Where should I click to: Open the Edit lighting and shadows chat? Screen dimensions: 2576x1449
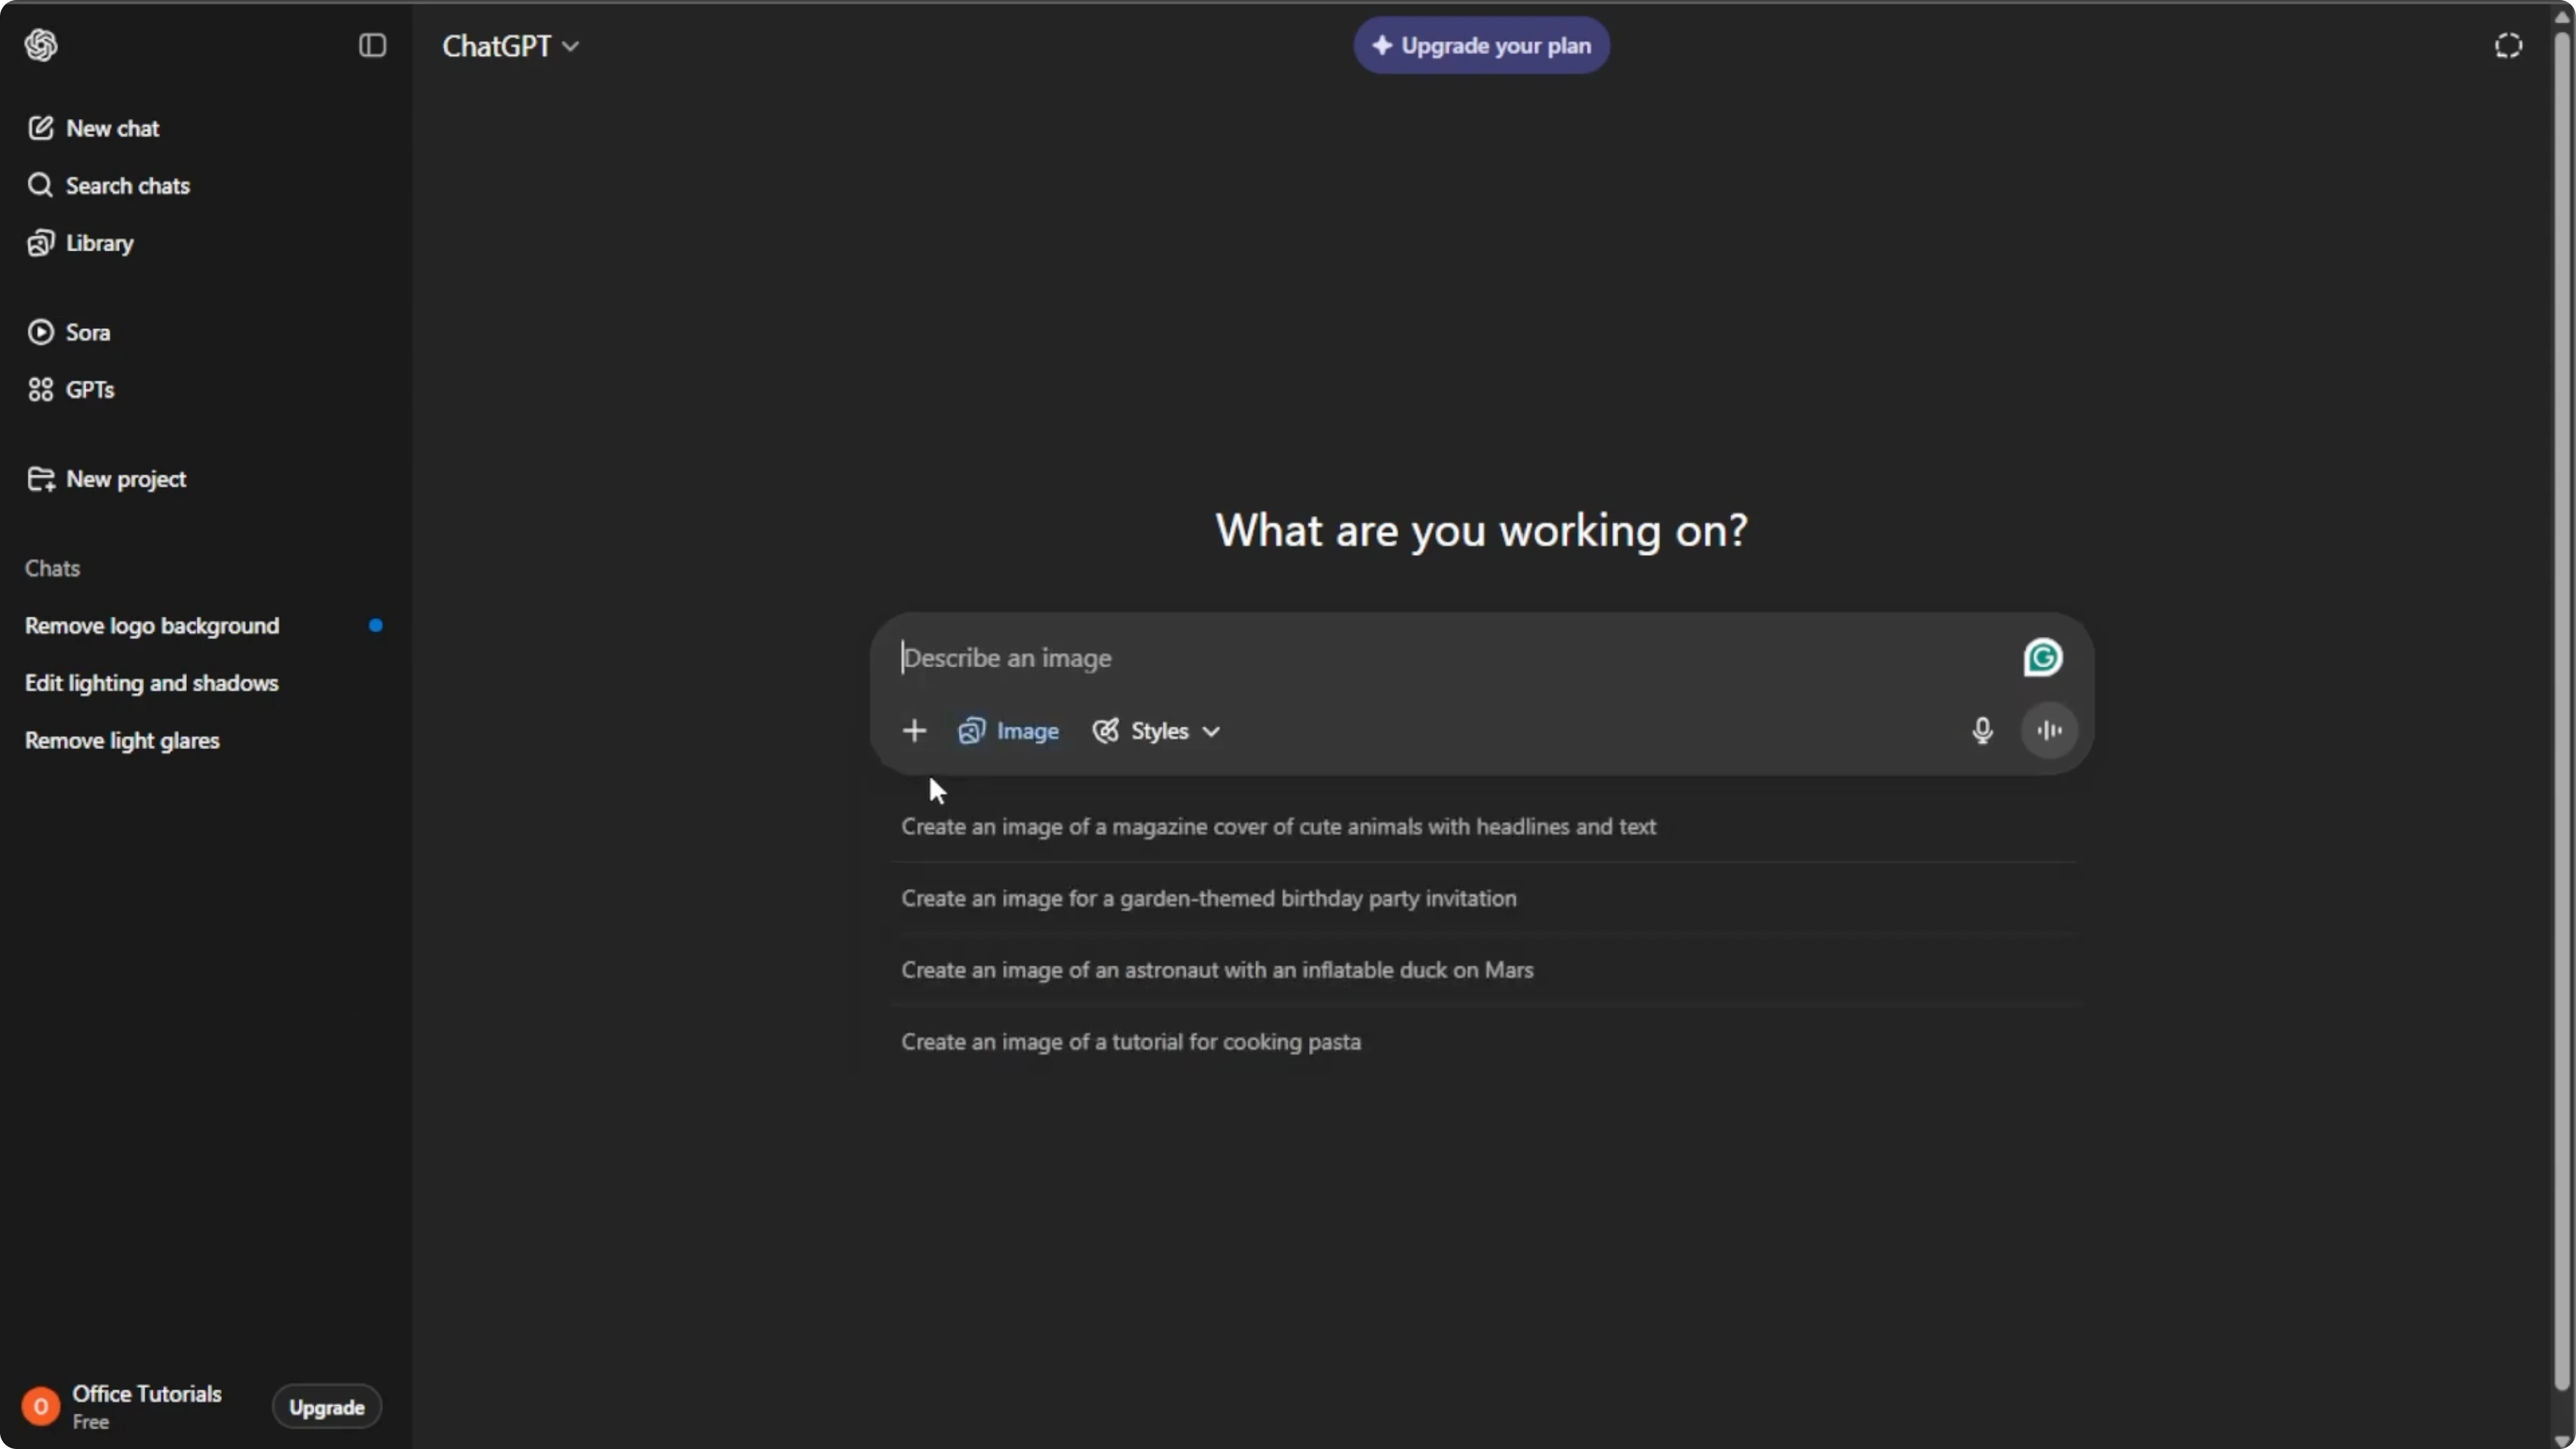click(205, 683)
